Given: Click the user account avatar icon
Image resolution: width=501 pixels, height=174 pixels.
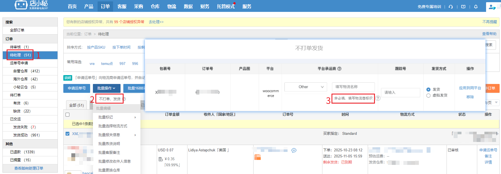Looking at the screenshot, I should (492, 7).
